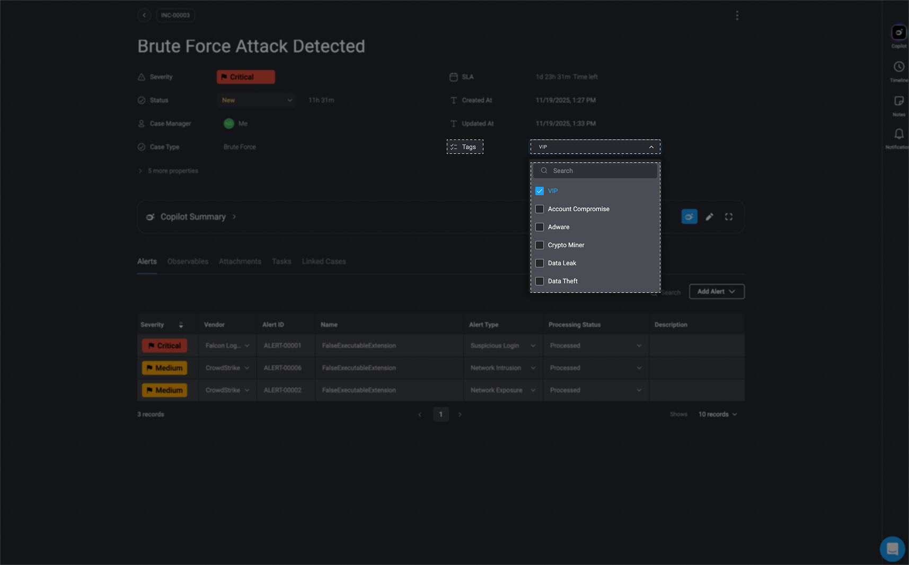Collapse the Tags VIP dropdown
The image size is (909, 565).
[x=595, y=147]
